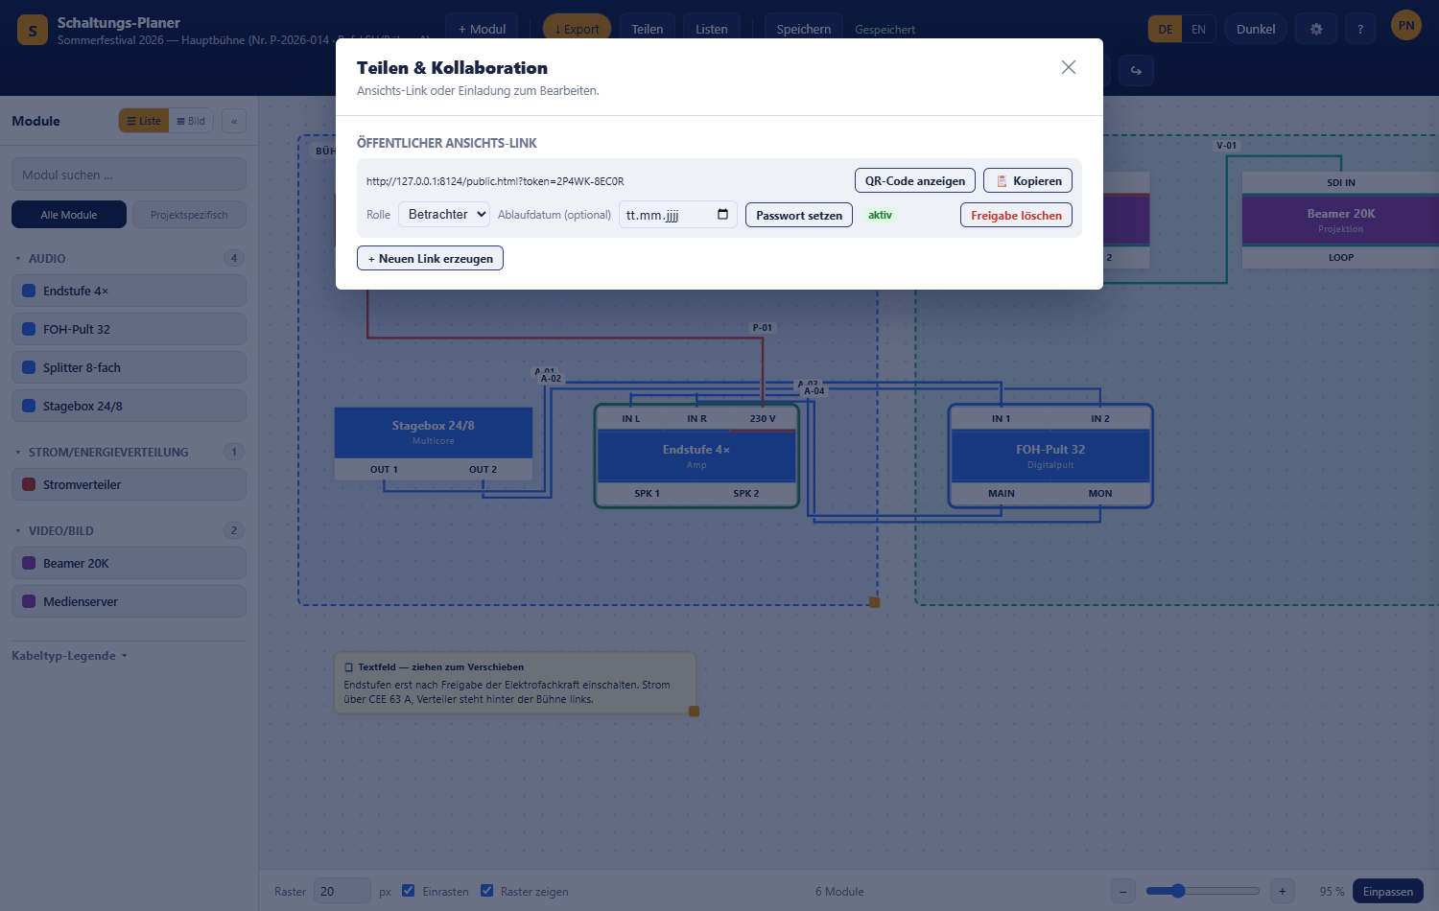Click the Schaltungs-Planer logo icon

click(x=33, y=30)
